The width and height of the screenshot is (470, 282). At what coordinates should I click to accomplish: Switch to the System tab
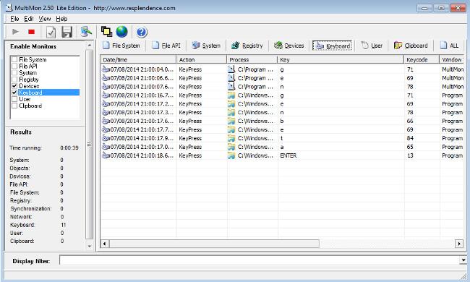click(x=206, y=46)
